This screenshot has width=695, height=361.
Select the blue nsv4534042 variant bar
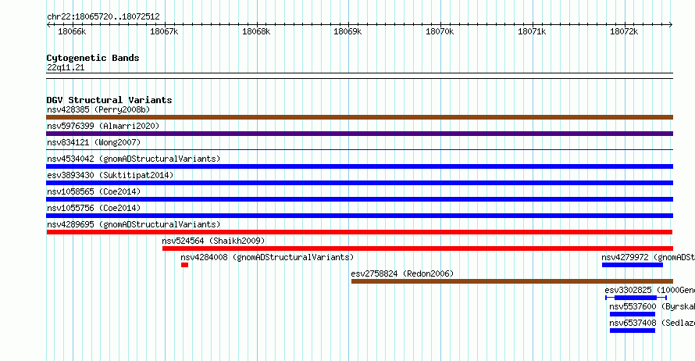(x=359, y=166)
